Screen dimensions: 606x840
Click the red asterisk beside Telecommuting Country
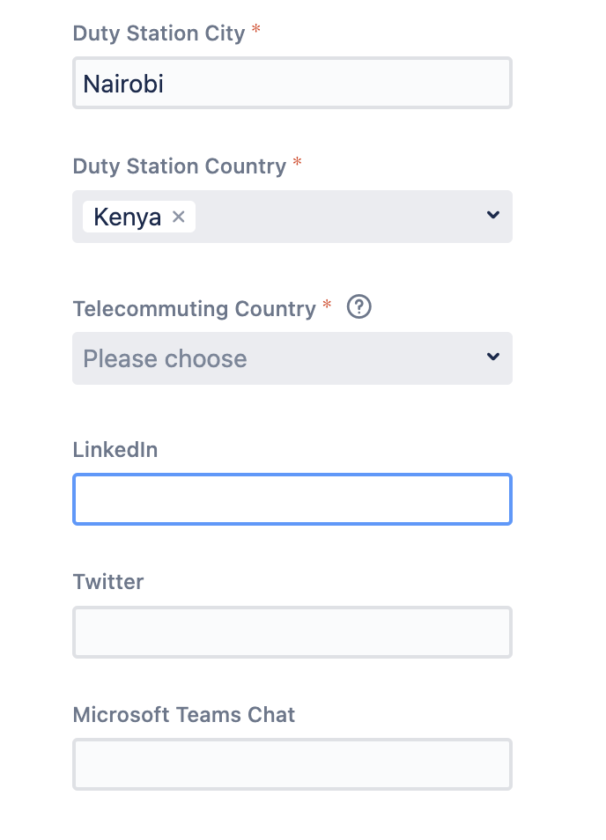point(327,305)
